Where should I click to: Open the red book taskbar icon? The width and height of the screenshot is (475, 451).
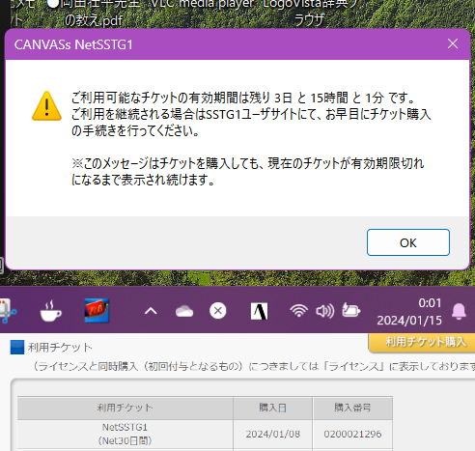pyautogui.click(x=97, y=310)
